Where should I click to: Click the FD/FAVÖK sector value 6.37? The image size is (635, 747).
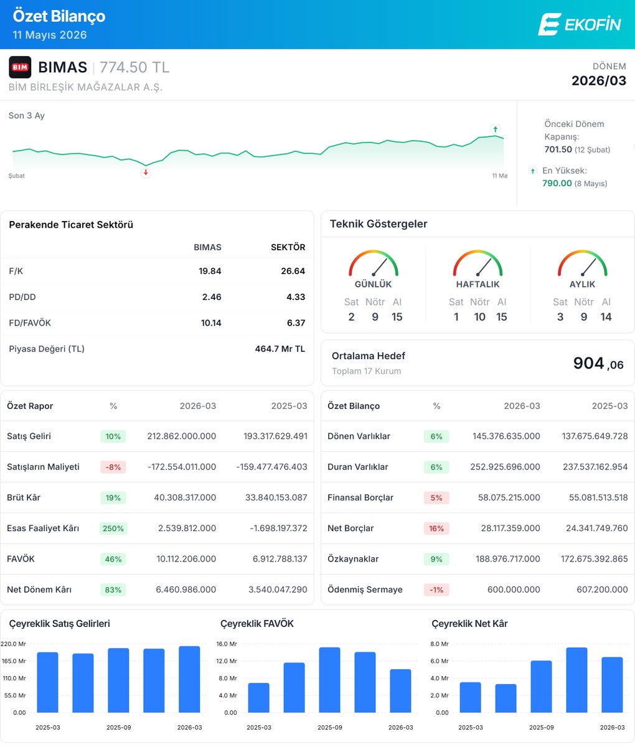[x=295, y=322]
